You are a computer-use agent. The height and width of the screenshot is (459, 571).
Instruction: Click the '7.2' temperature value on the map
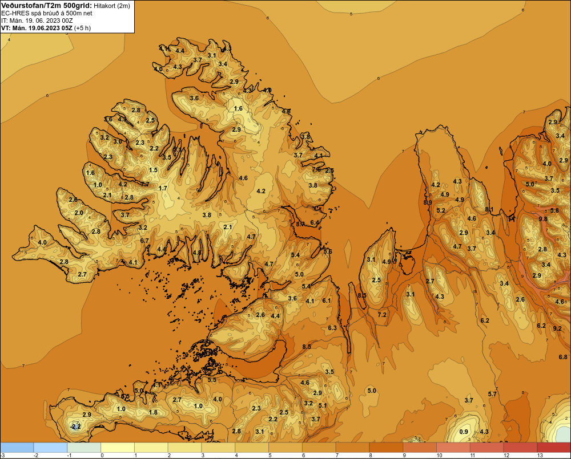coord(382,315)
